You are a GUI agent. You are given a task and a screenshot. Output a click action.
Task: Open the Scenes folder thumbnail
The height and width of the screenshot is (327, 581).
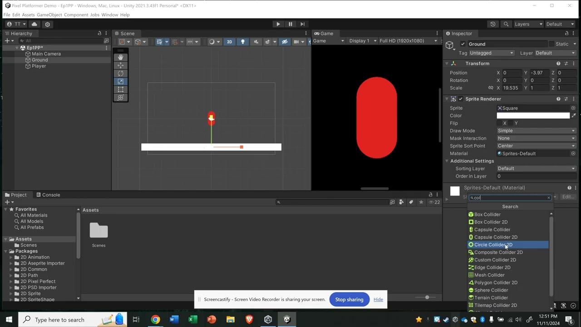pyautogui.click(x=98, y=231)
